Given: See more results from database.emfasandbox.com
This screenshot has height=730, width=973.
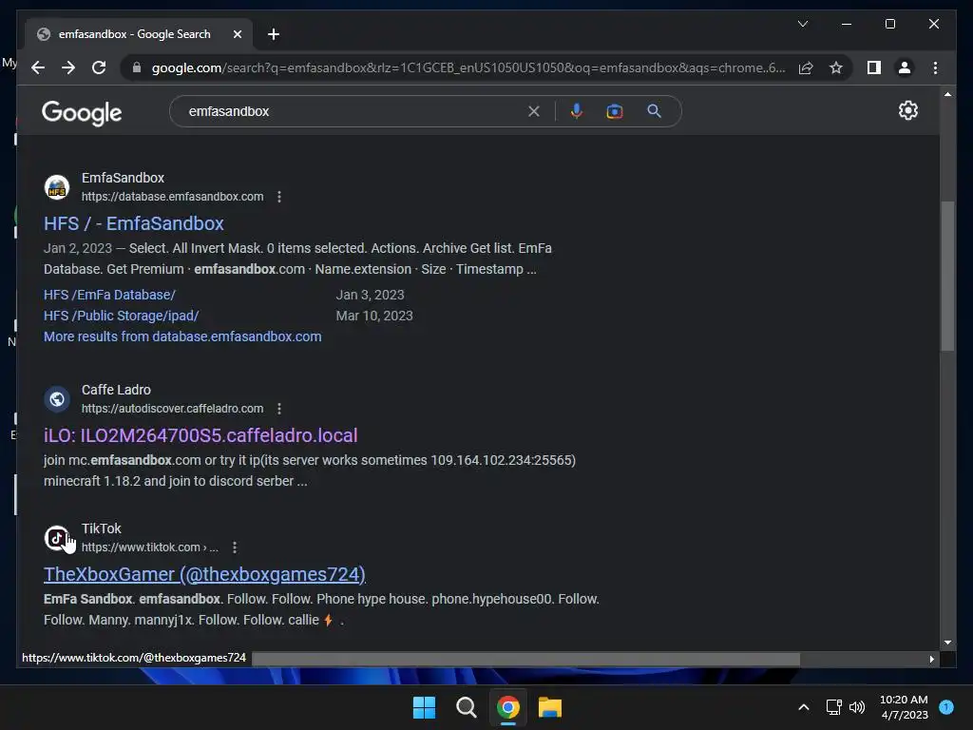Looking at the screenshot, I should pyautogui.click(x=182, y=336).
